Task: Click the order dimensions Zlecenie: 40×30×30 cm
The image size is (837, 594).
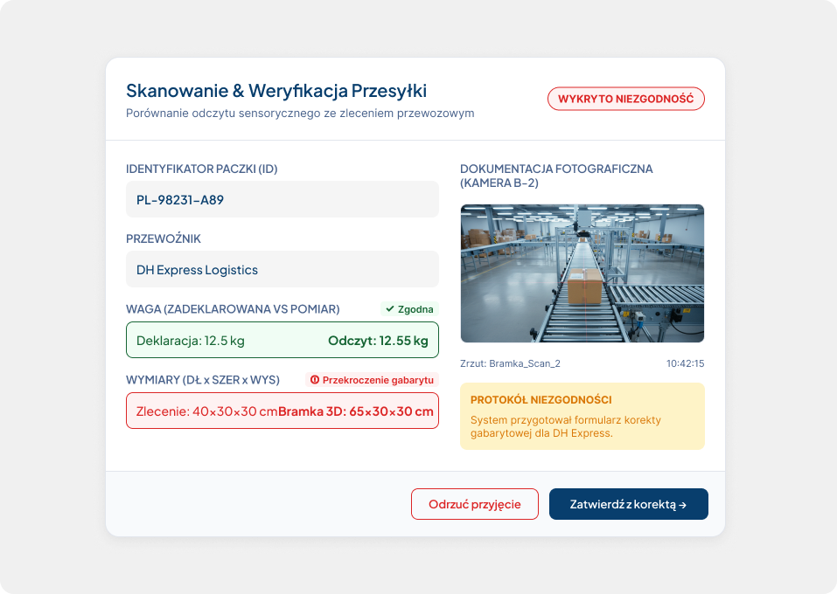Action: coord(207,411)
